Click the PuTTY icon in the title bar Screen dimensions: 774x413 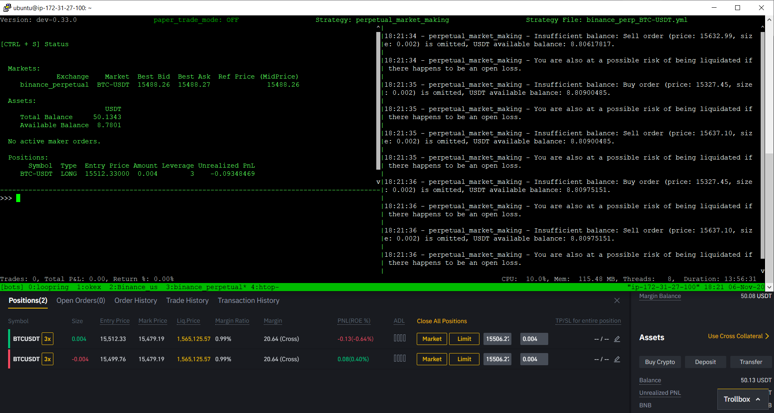6,7
